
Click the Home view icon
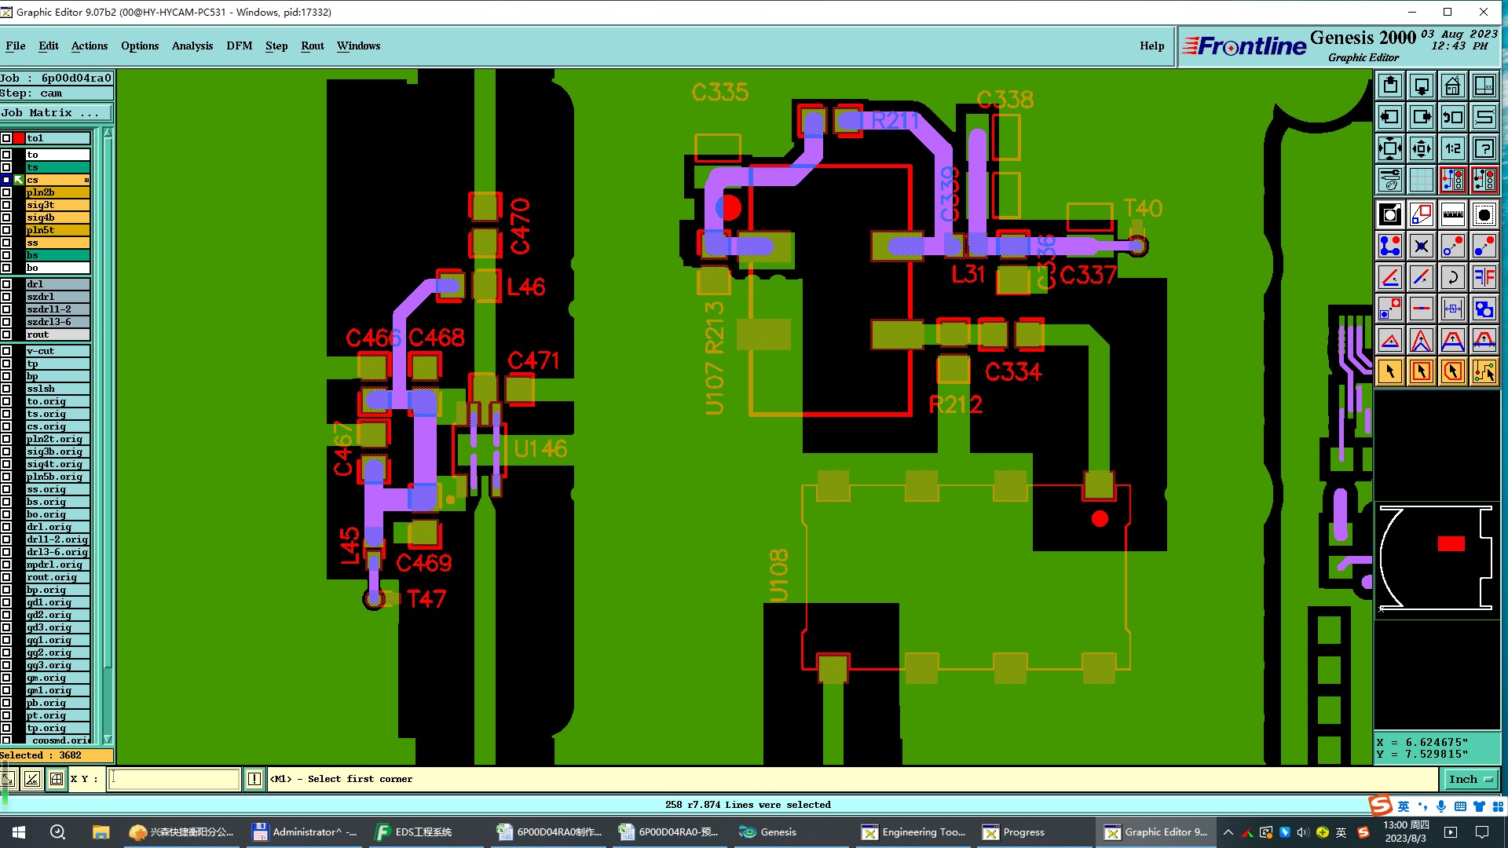point(1452,86)
